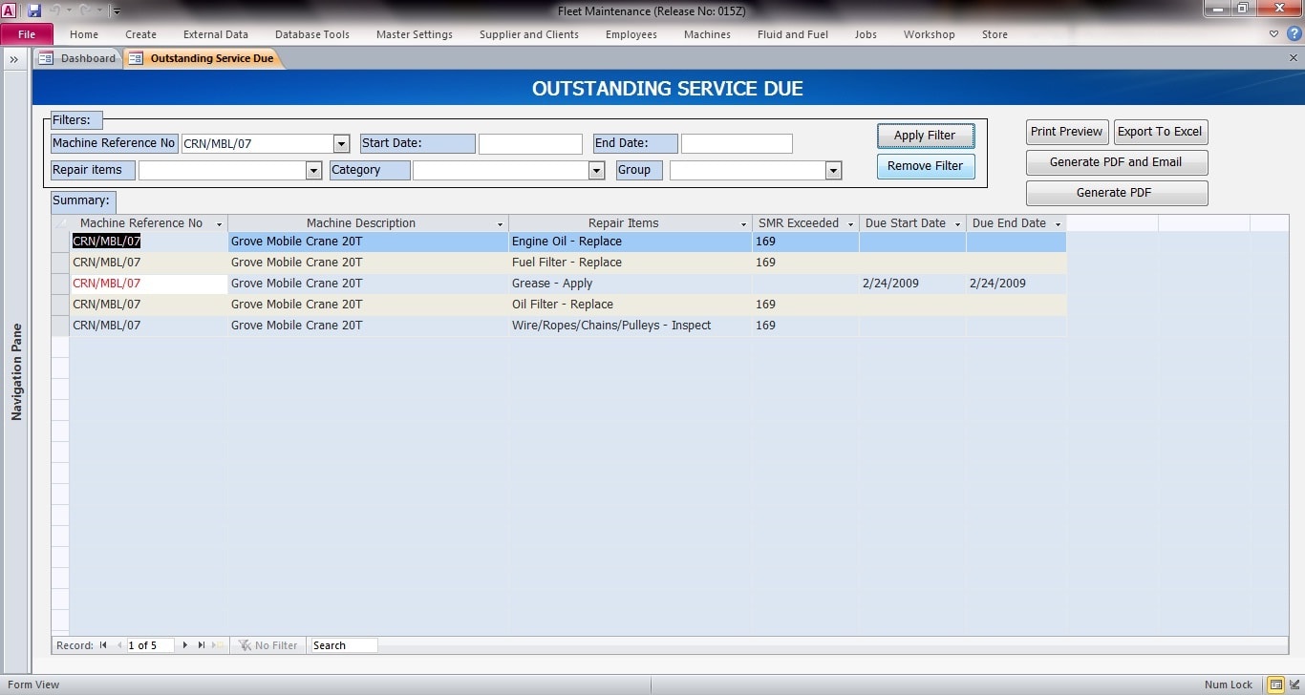
Task: Click the select-all corner of the datasheet
Action: (x=60, y=223)
